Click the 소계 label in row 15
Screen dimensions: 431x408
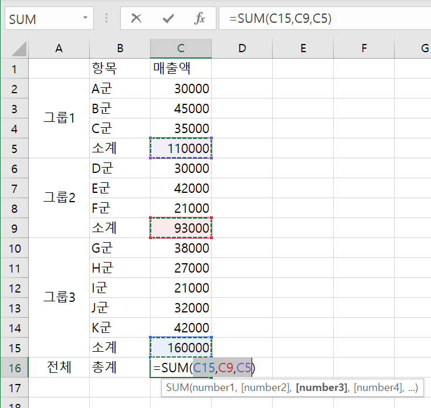pos(120,348)
